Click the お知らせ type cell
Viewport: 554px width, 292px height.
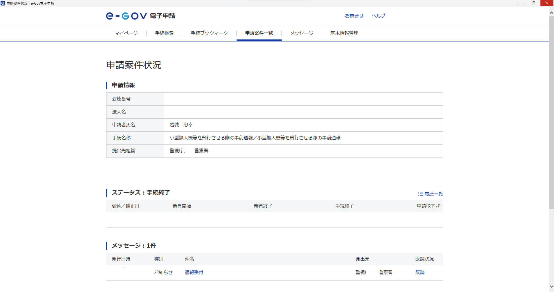(x=163, y=272)
